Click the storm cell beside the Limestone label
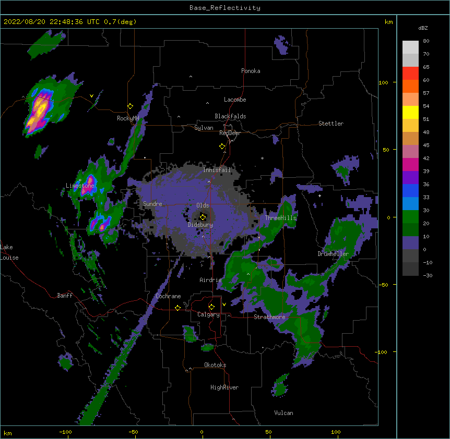 (x=88, y=185)
